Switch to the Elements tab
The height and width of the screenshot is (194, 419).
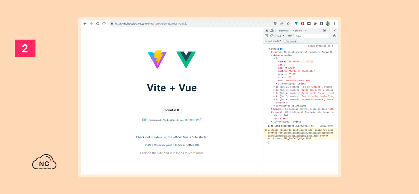tap(284, 31)
